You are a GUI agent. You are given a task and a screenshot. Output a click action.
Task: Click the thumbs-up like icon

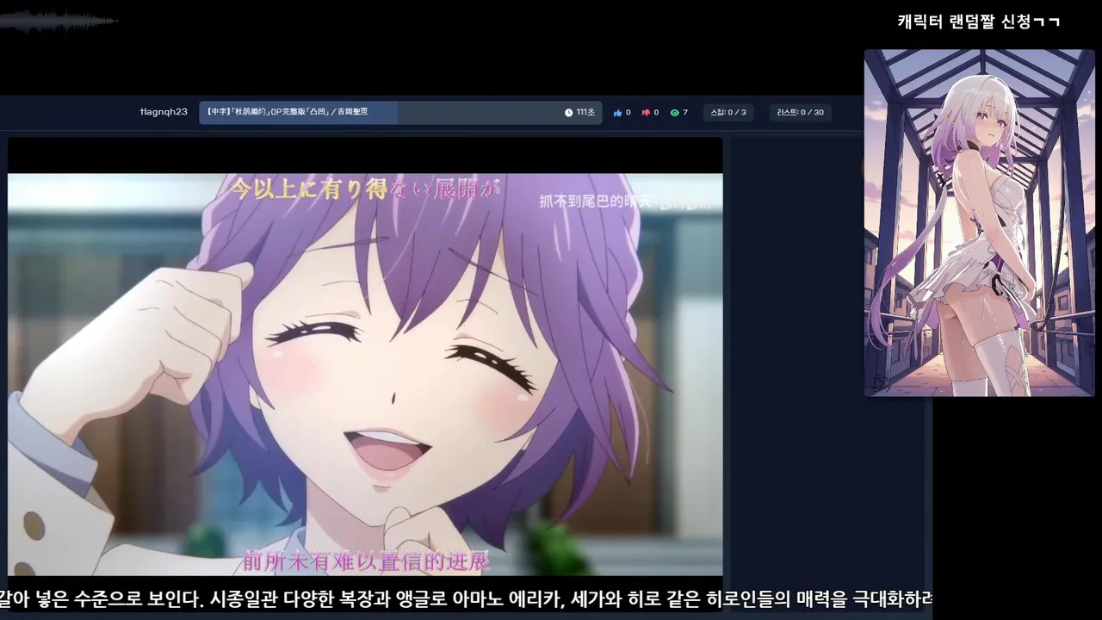[617, 113]
